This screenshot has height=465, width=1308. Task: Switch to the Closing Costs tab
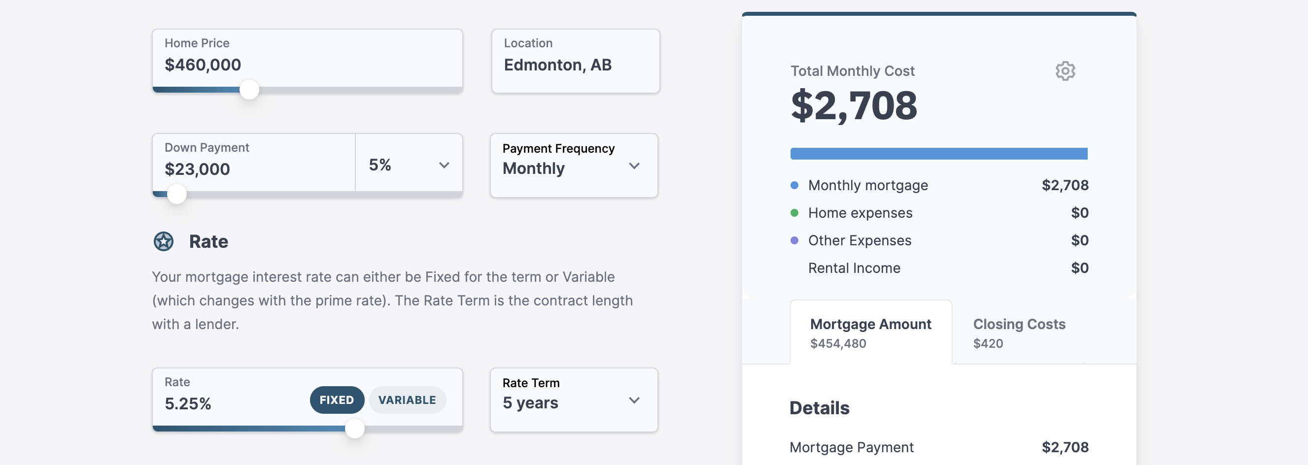1019,332
